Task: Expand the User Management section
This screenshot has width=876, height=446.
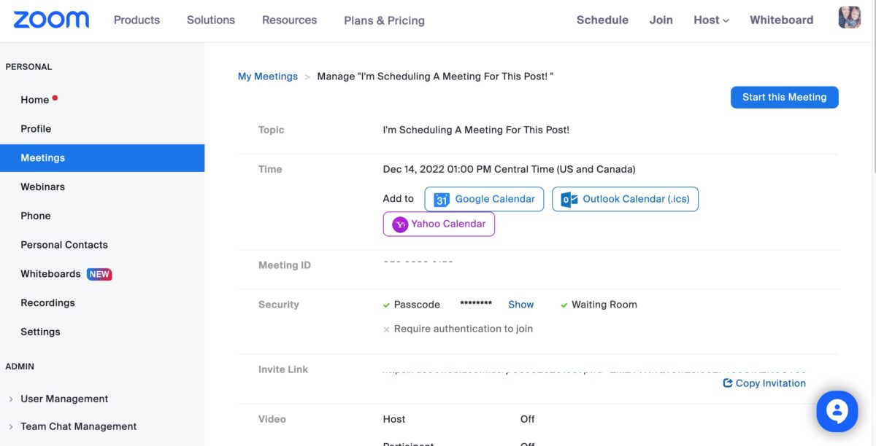Action: pos(11,399)
